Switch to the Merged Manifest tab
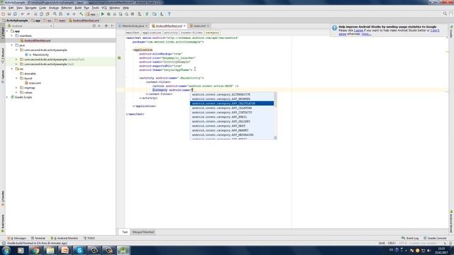454x255 pixels. click(143, 232)
